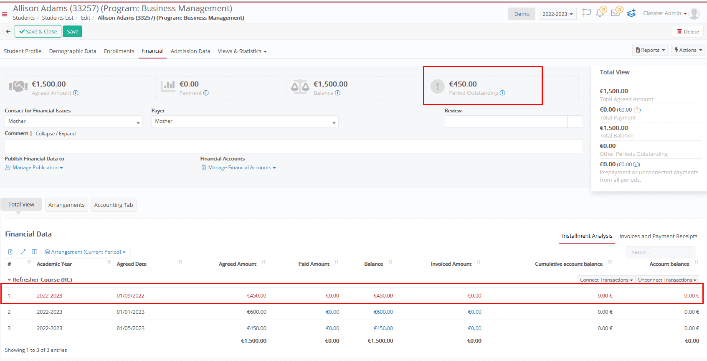Click the Payment info icon

[x=206, y=93]
